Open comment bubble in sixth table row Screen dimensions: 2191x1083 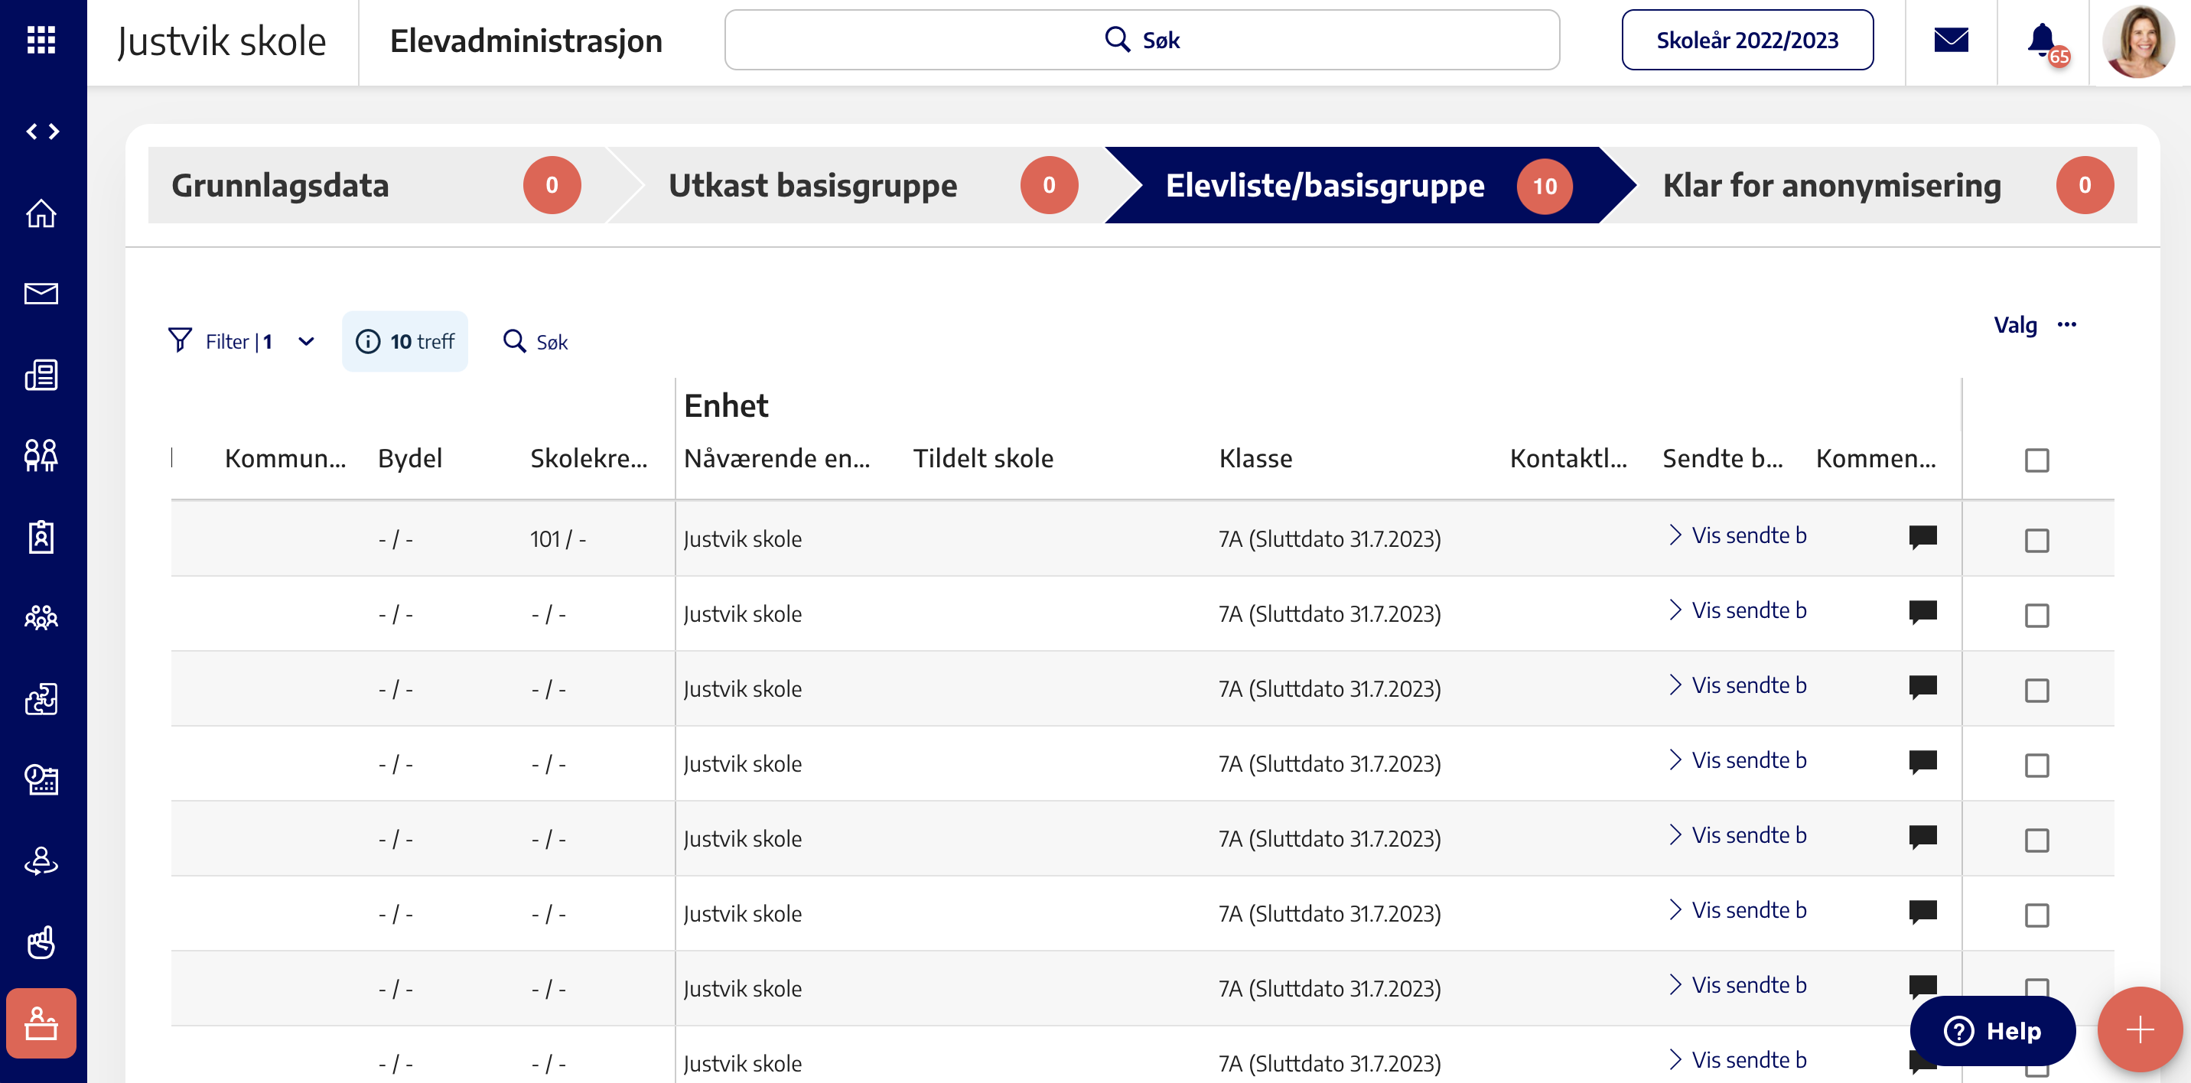[1922, 911]
